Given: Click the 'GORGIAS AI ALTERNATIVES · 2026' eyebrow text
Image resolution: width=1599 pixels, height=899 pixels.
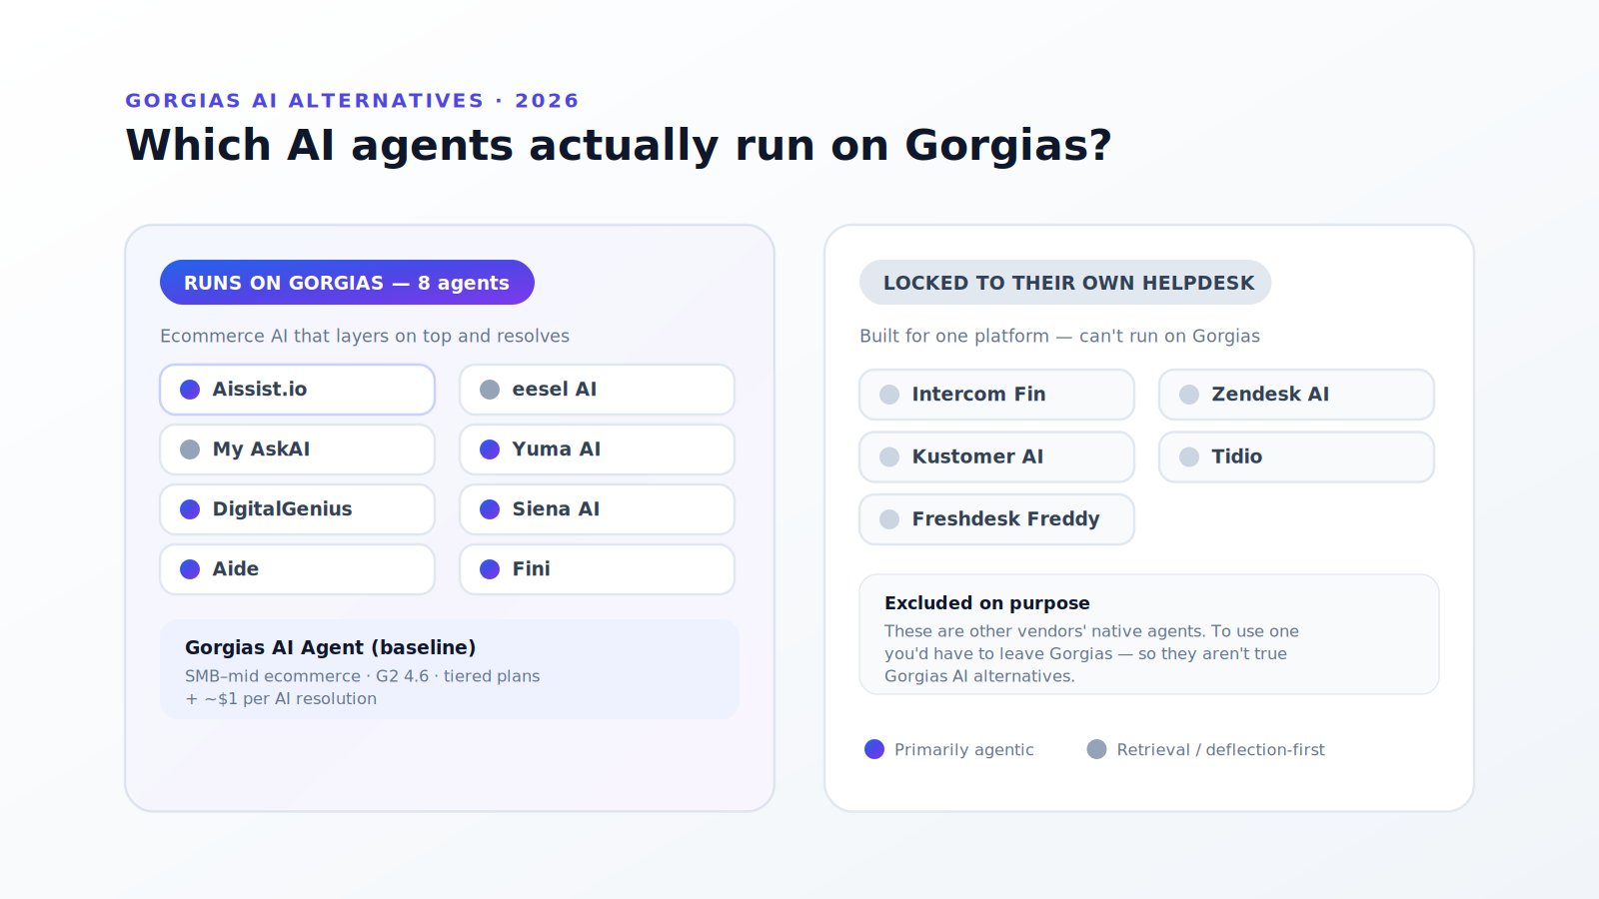Looking at the screenshot, I should 352,101.
